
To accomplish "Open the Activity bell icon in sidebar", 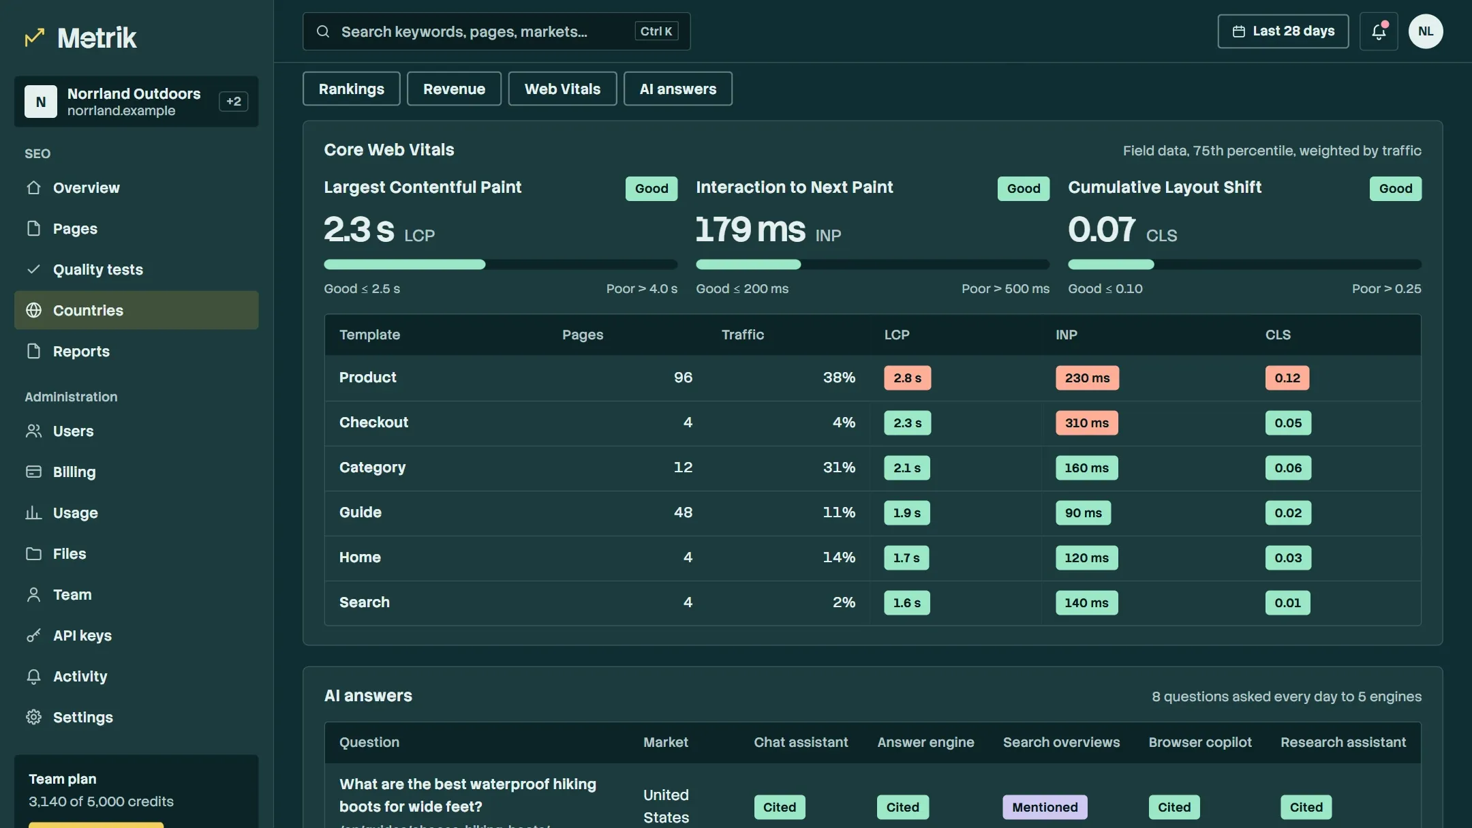I will coord(33,676).
